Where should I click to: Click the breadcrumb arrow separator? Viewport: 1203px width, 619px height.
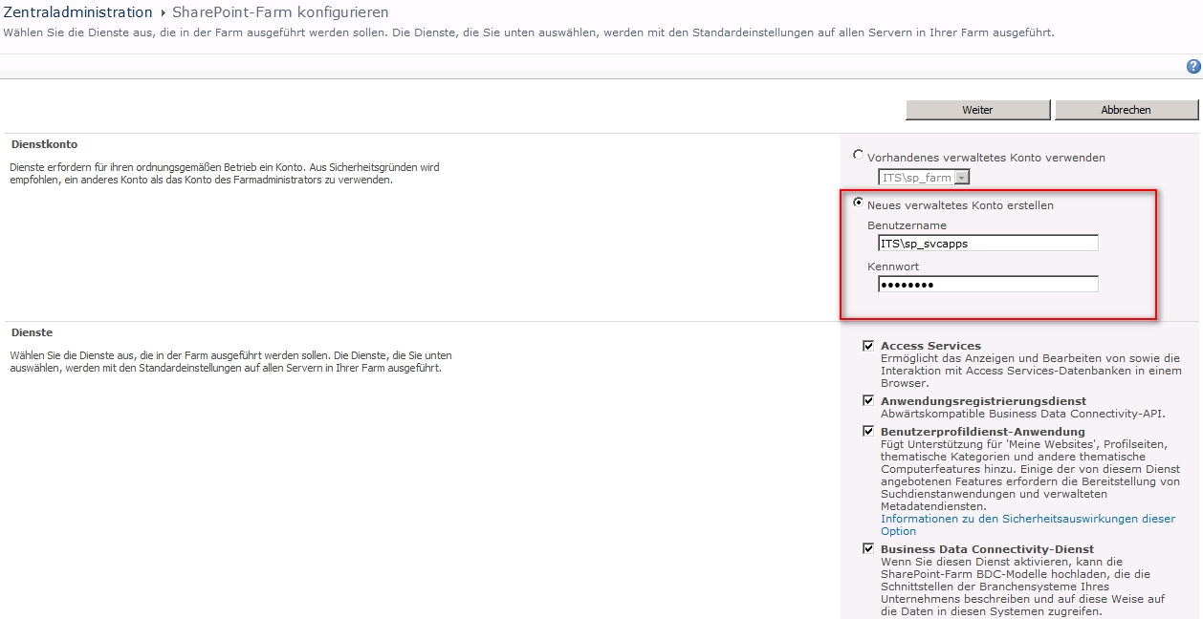pyautogui.click(x=163, y=13)
